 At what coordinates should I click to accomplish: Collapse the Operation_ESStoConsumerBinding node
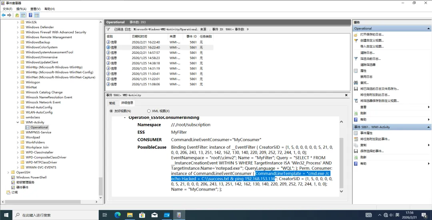pos(125,118)
